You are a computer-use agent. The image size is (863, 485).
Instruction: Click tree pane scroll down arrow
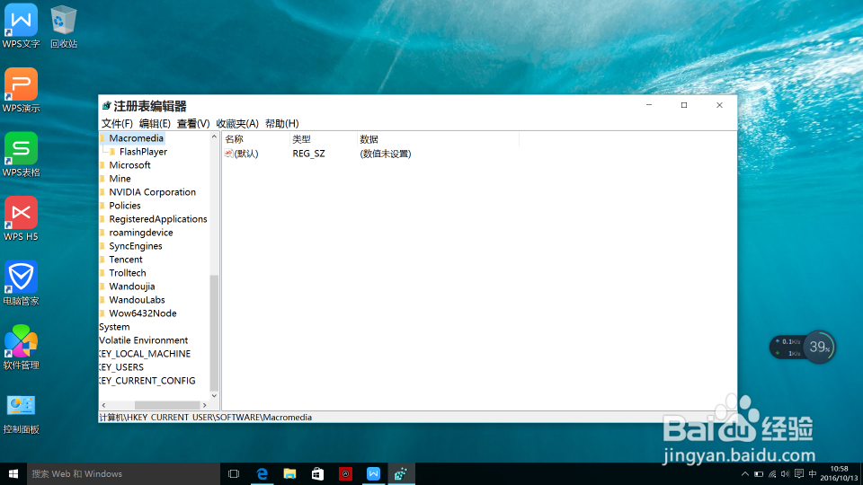click(214, 395)
